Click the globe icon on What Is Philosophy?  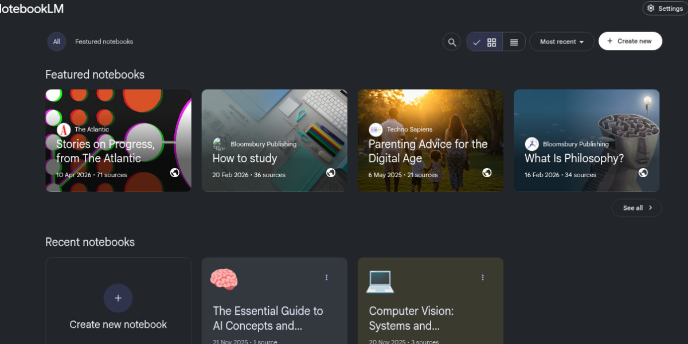tap(643, 173)
